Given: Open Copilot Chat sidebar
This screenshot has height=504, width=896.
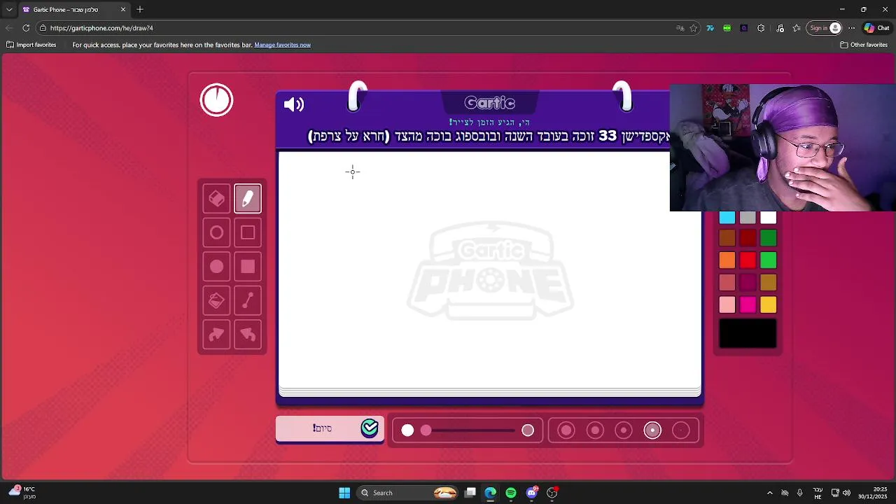Looking at the screenshot, I should pyautogui.click(x=878, y=28).
